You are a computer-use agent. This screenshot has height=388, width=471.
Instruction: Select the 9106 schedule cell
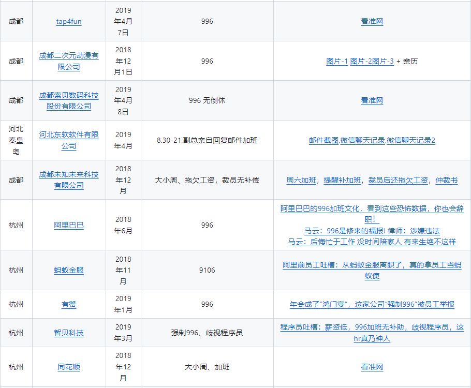coord(207,270)
